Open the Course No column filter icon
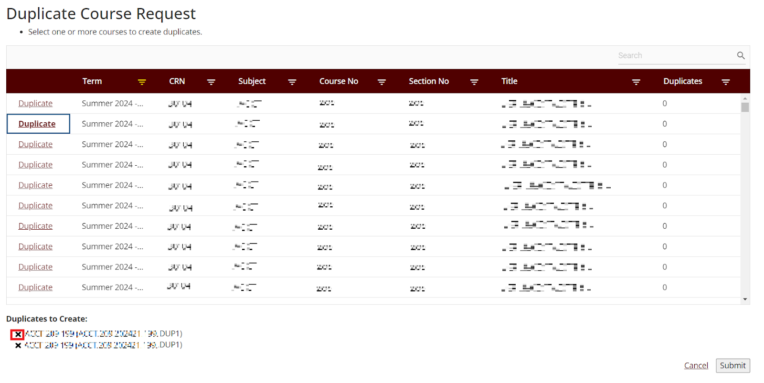Viewport: 764px width, 383px height. point(382,82)
